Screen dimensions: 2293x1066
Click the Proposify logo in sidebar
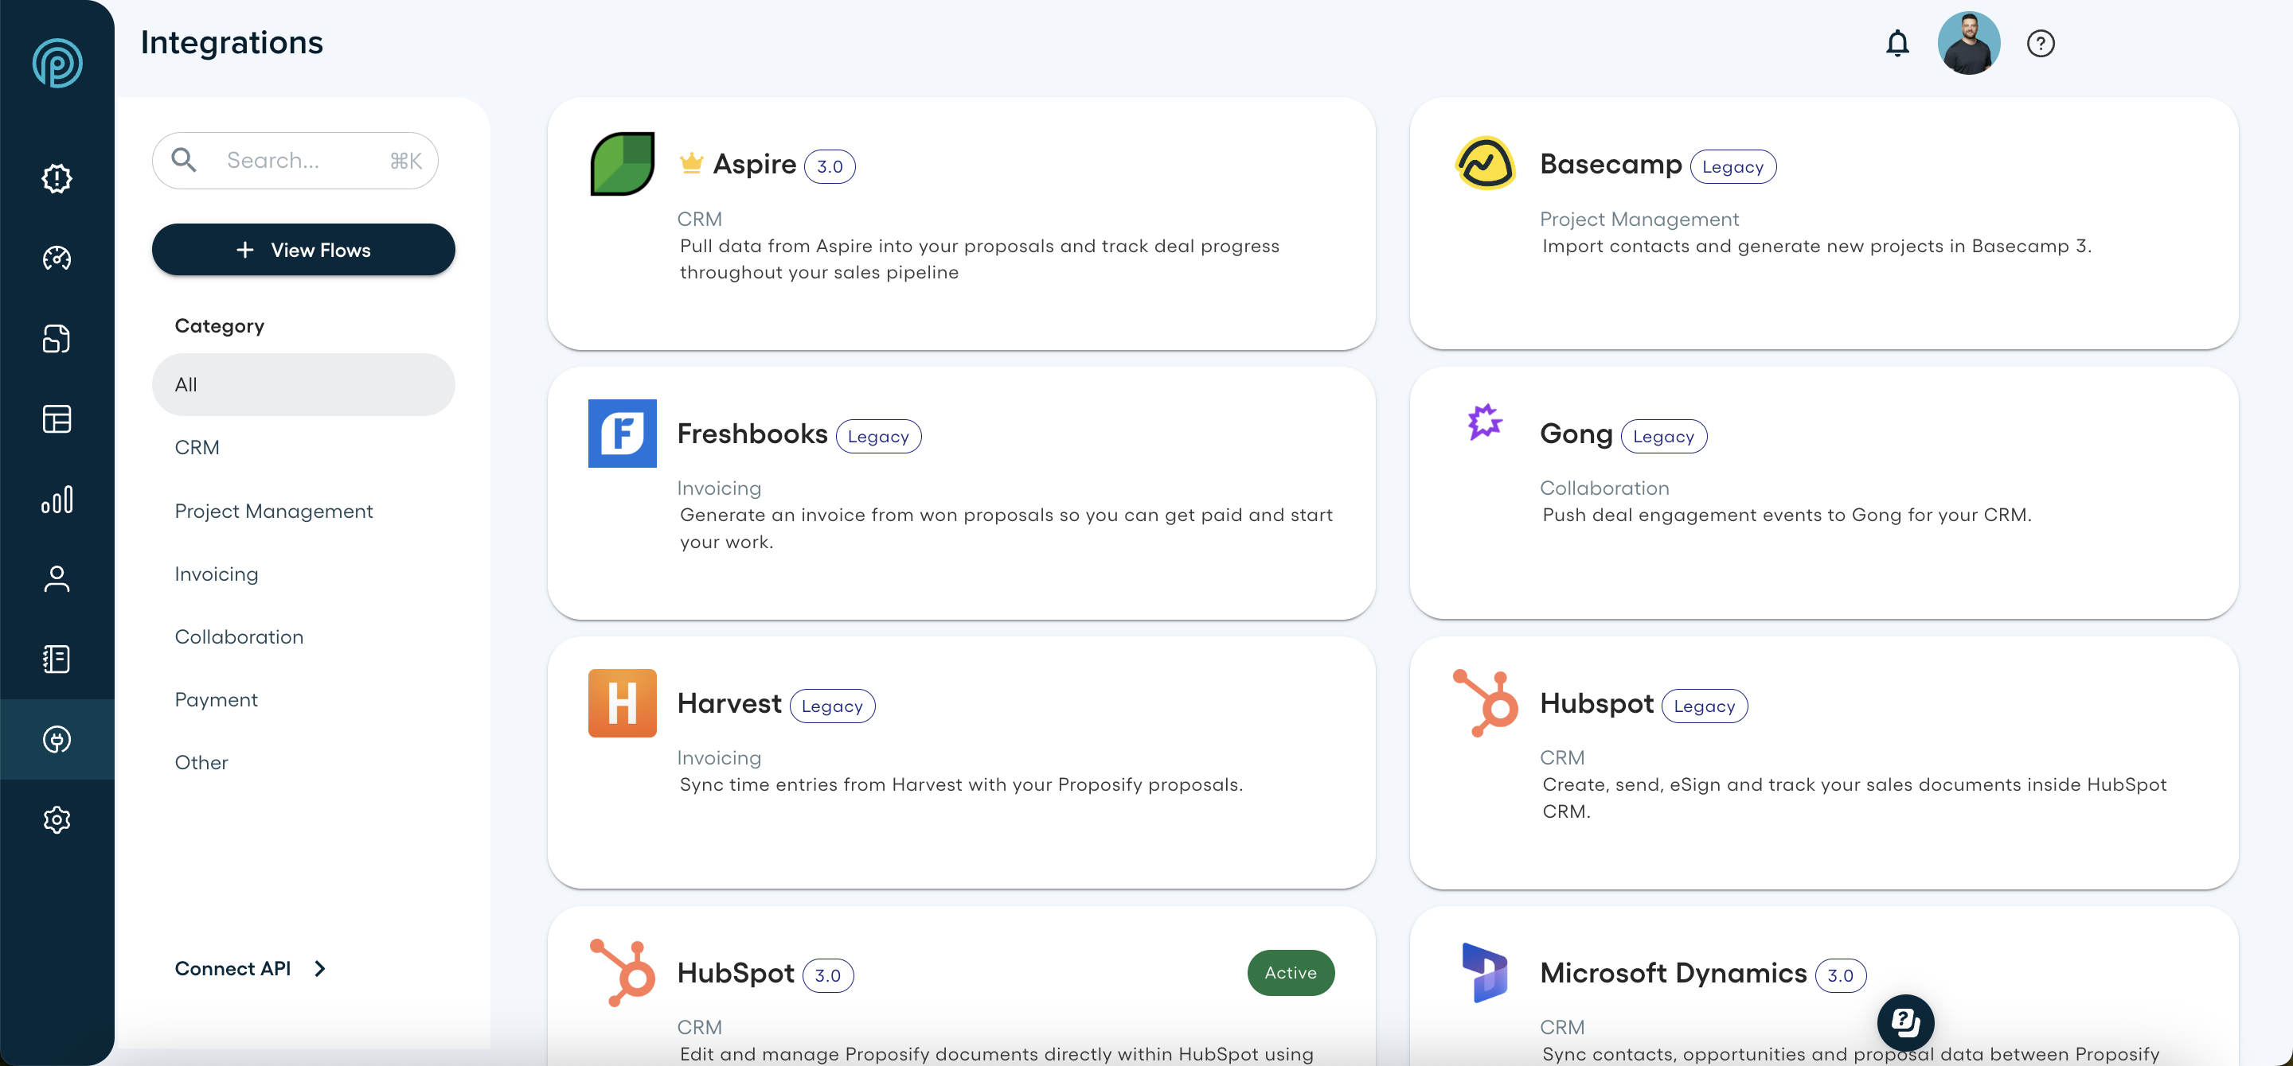57,62
